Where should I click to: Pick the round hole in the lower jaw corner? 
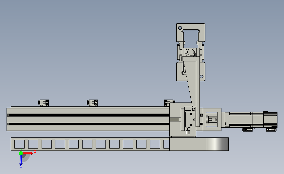[x=201, y=76]
